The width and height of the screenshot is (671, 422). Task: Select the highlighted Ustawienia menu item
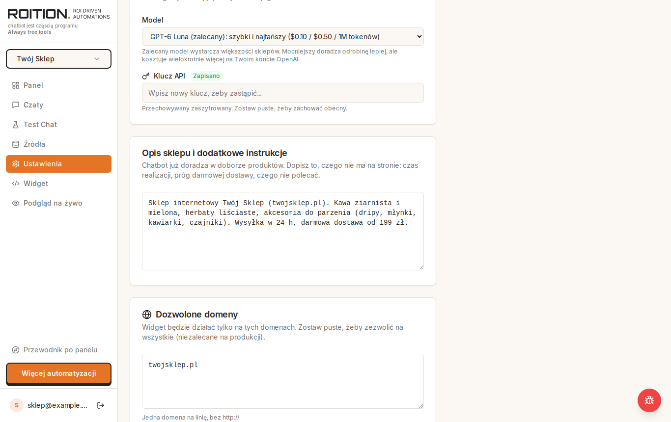59,164
